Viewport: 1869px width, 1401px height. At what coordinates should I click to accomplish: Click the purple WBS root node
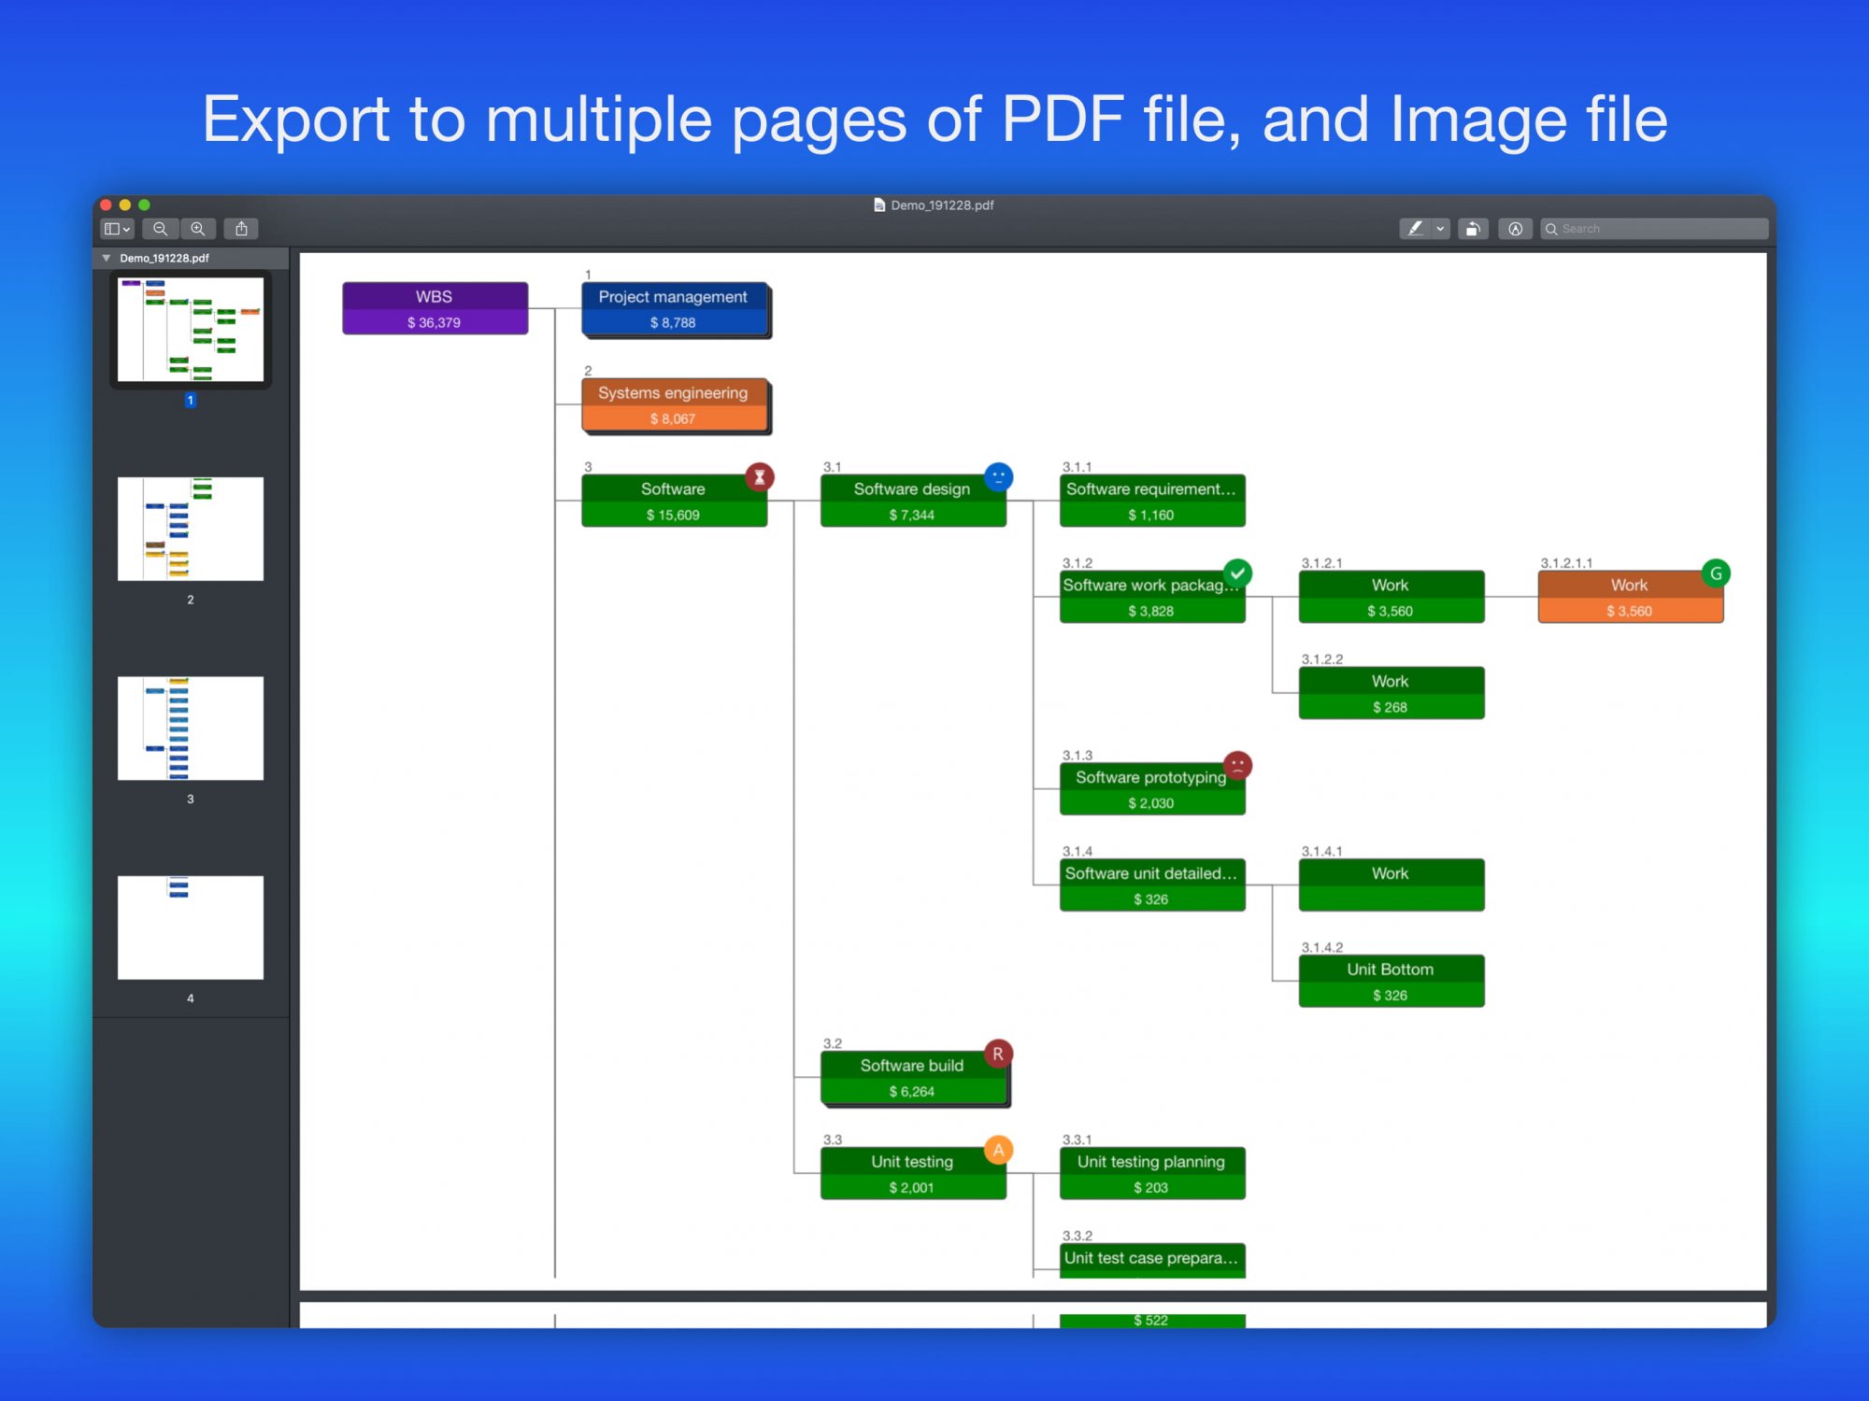pos(435,308)
